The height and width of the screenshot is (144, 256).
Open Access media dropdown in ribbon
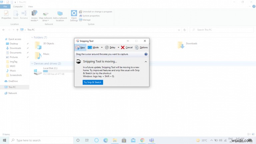coord(34,16)
